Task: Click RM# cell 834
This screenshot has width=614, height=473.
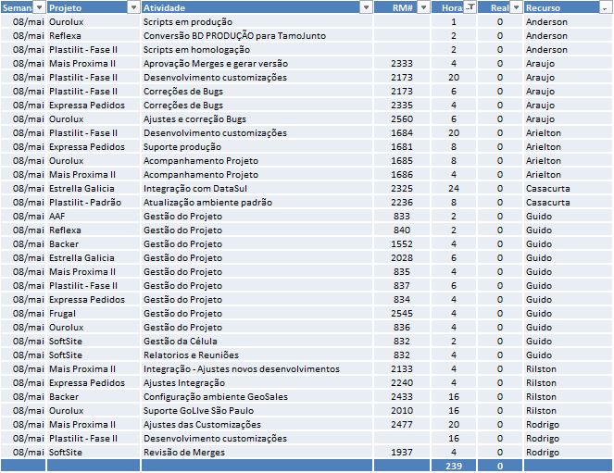Action: point(402,299)
